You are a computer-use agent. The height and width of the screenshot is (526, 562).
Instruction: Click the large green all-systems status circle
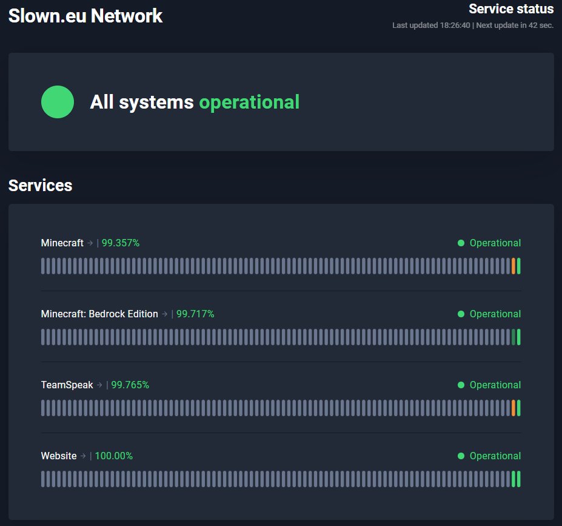coord(58,102)
